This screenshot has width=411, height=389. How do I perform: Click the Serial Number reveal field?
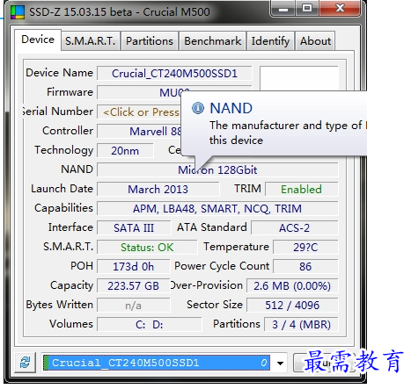(139, 112)
